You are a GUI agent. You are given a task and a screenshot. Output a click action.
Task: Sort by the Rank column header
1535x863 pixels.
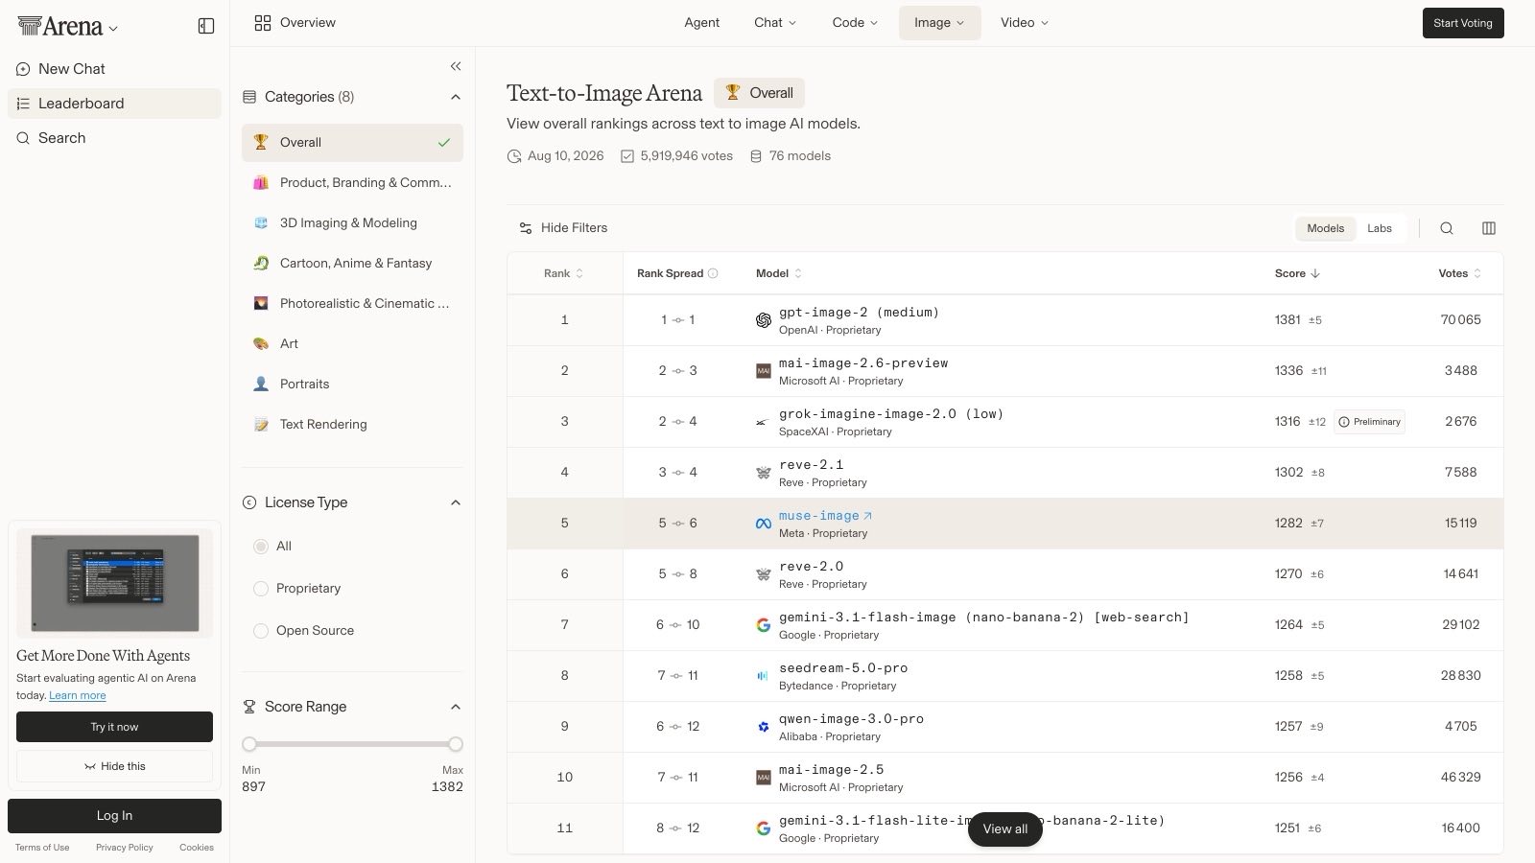[x=564, y=273]
